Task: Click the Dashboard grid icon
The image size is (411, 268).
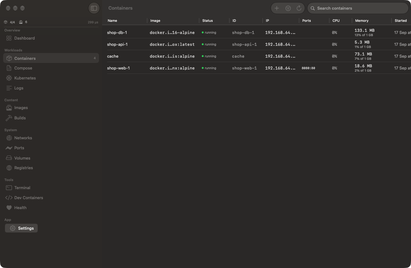Action: [9, 38]
